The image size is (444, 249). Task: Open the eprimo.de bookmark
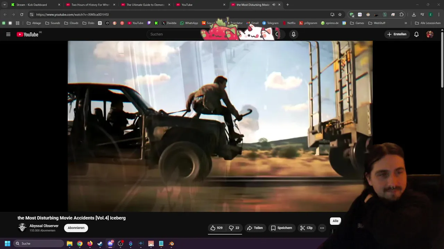pos(330,23)
